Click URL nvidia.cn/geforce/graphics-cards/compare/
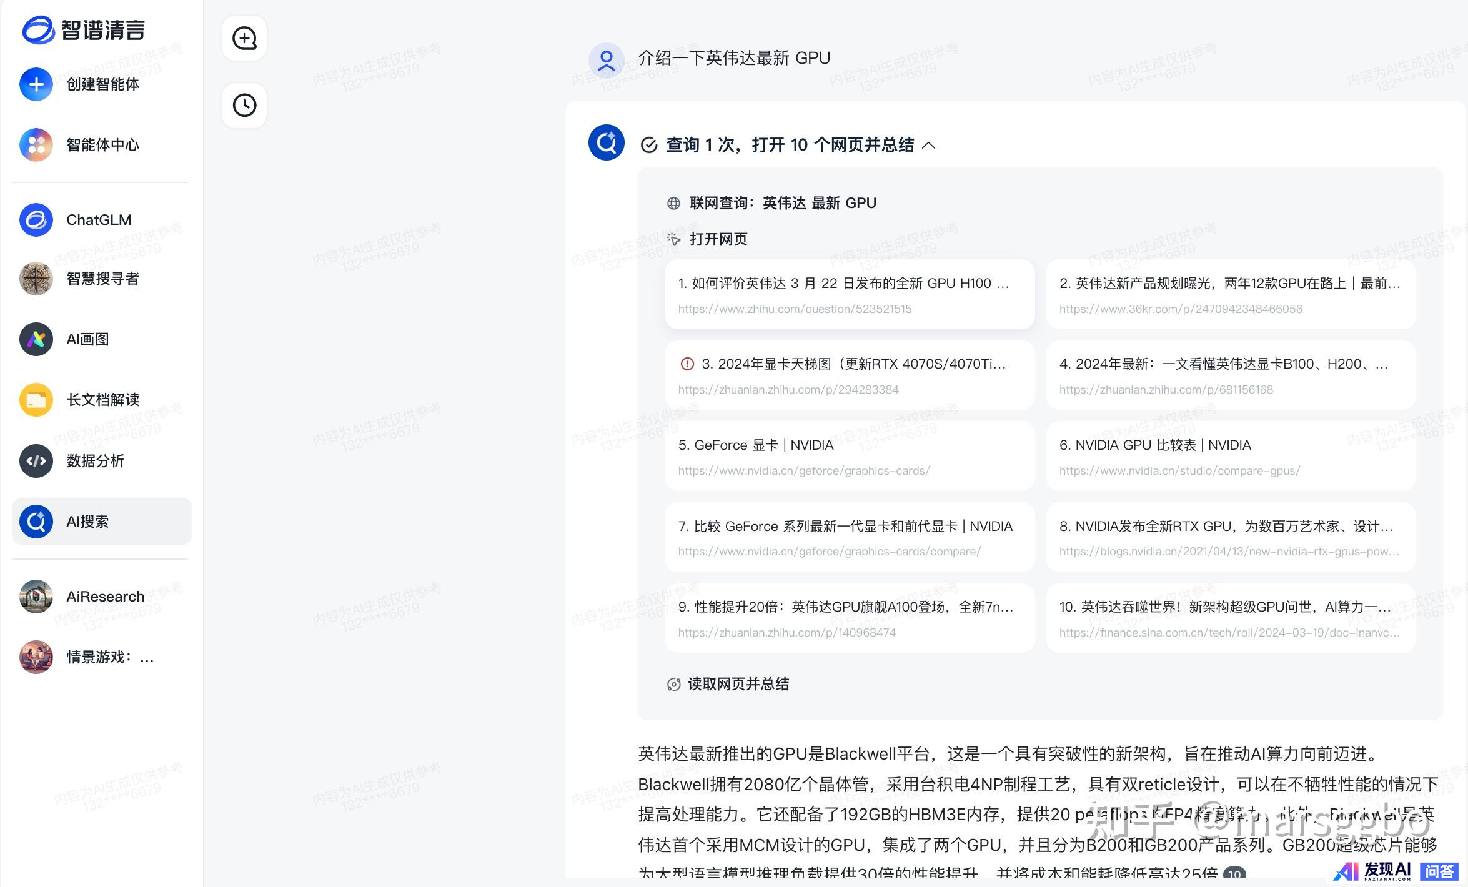 (830, 552)
